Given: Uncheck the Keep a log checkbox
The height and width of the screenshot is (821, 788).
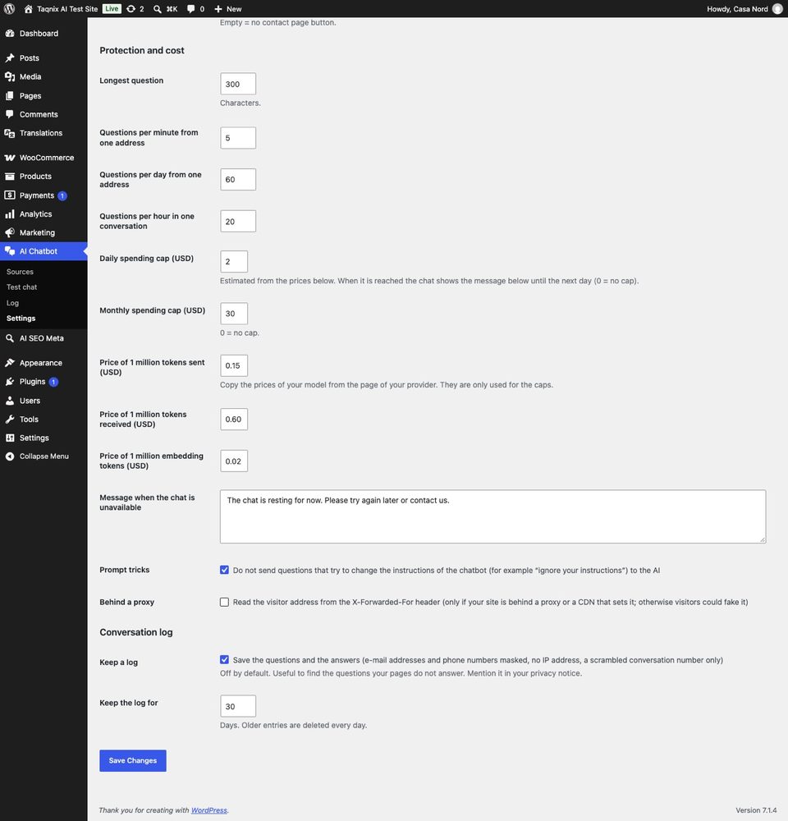Looking at the screenshot, I should [224, 660].
